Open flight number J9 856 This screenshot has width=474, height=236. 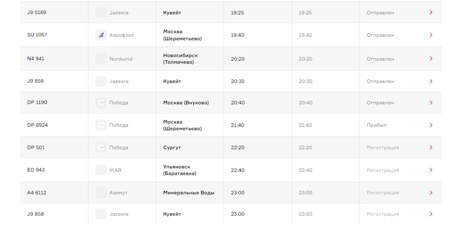click(36, 81)
